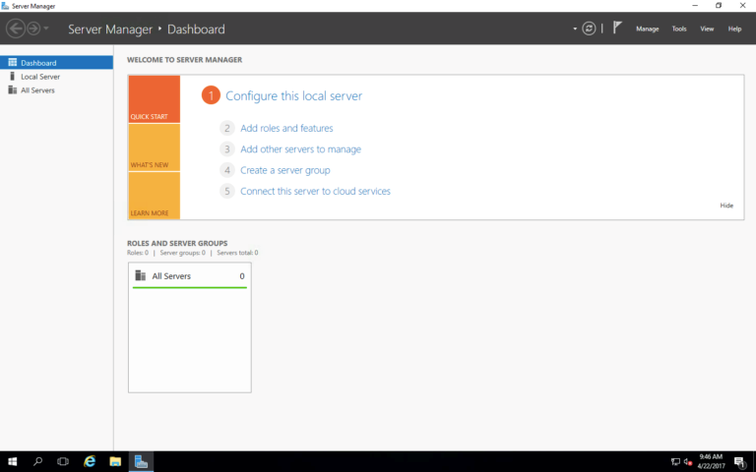Click Connect this server to cloud services
This screenshot has height=472, width=756.
315,191
